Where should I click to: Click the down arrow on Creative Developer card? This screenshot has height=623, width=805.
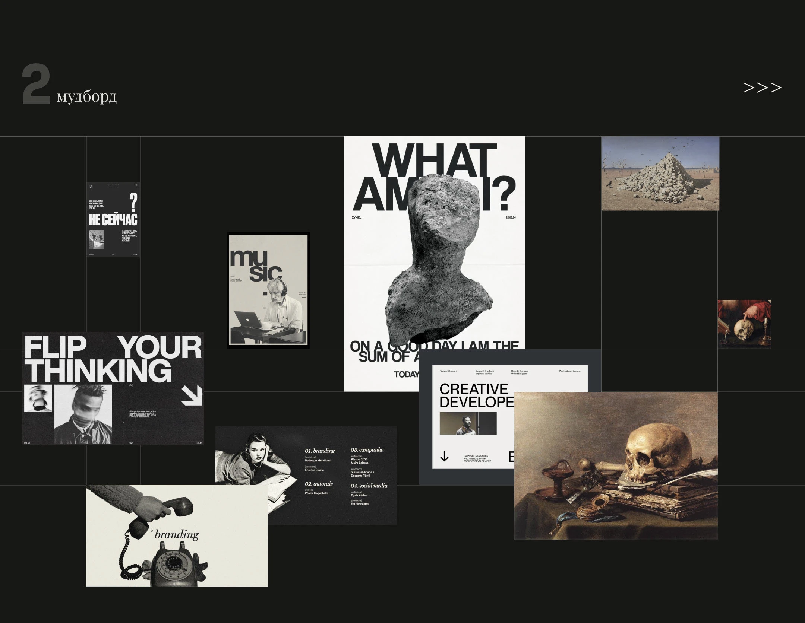coord(444,456)
